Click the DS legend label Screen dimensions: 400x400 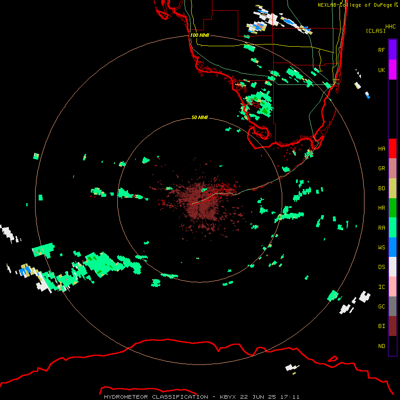381,267
